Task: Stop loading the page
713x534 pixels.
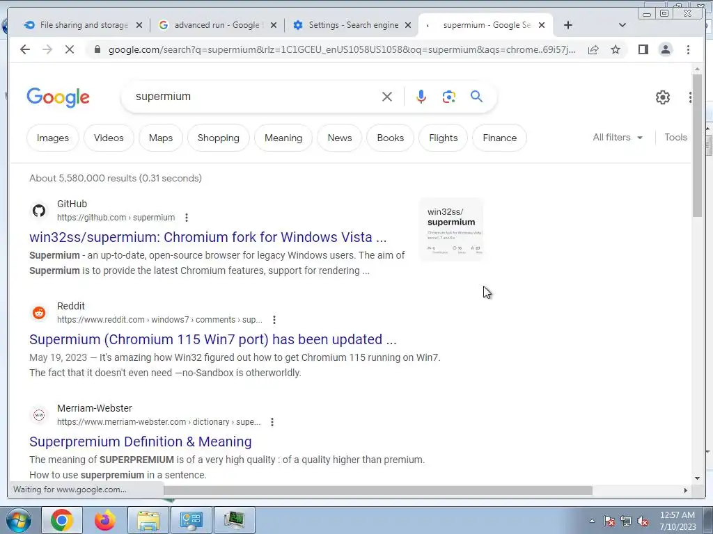Action: tap(70, 49)
